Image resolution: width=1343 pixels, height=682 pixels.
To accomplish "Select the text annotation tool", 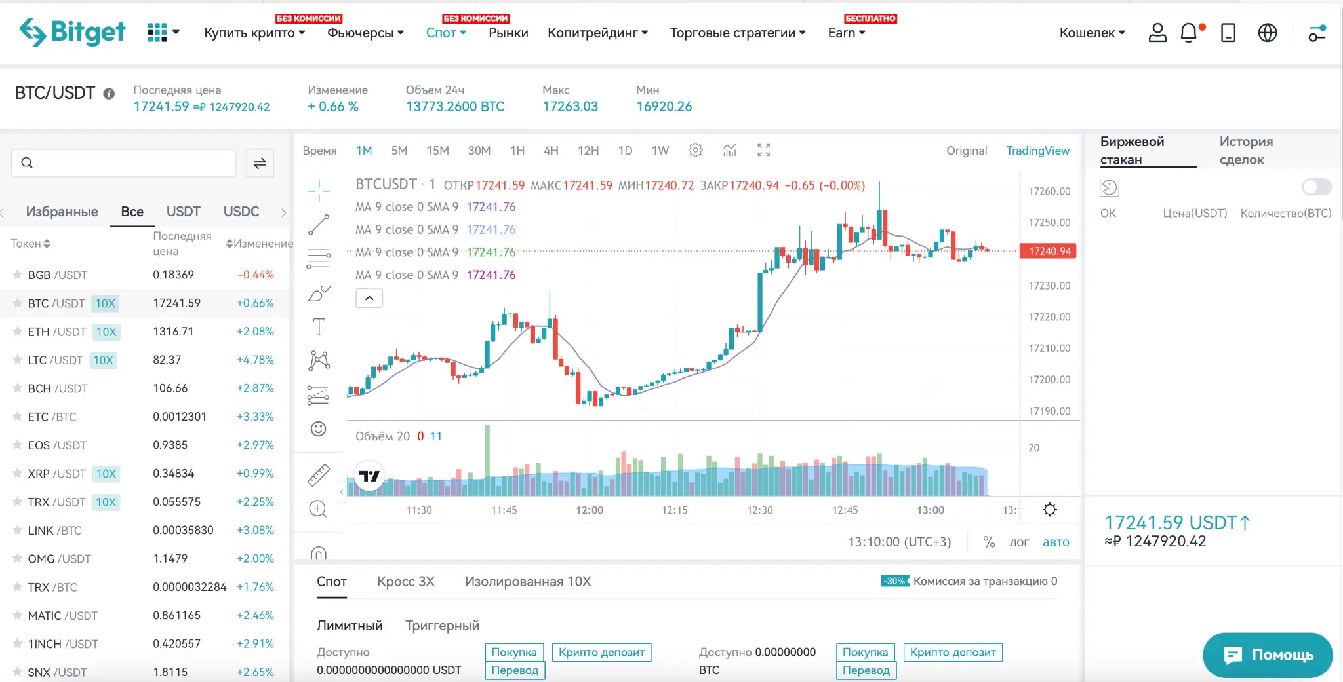I will click(319, 327).
